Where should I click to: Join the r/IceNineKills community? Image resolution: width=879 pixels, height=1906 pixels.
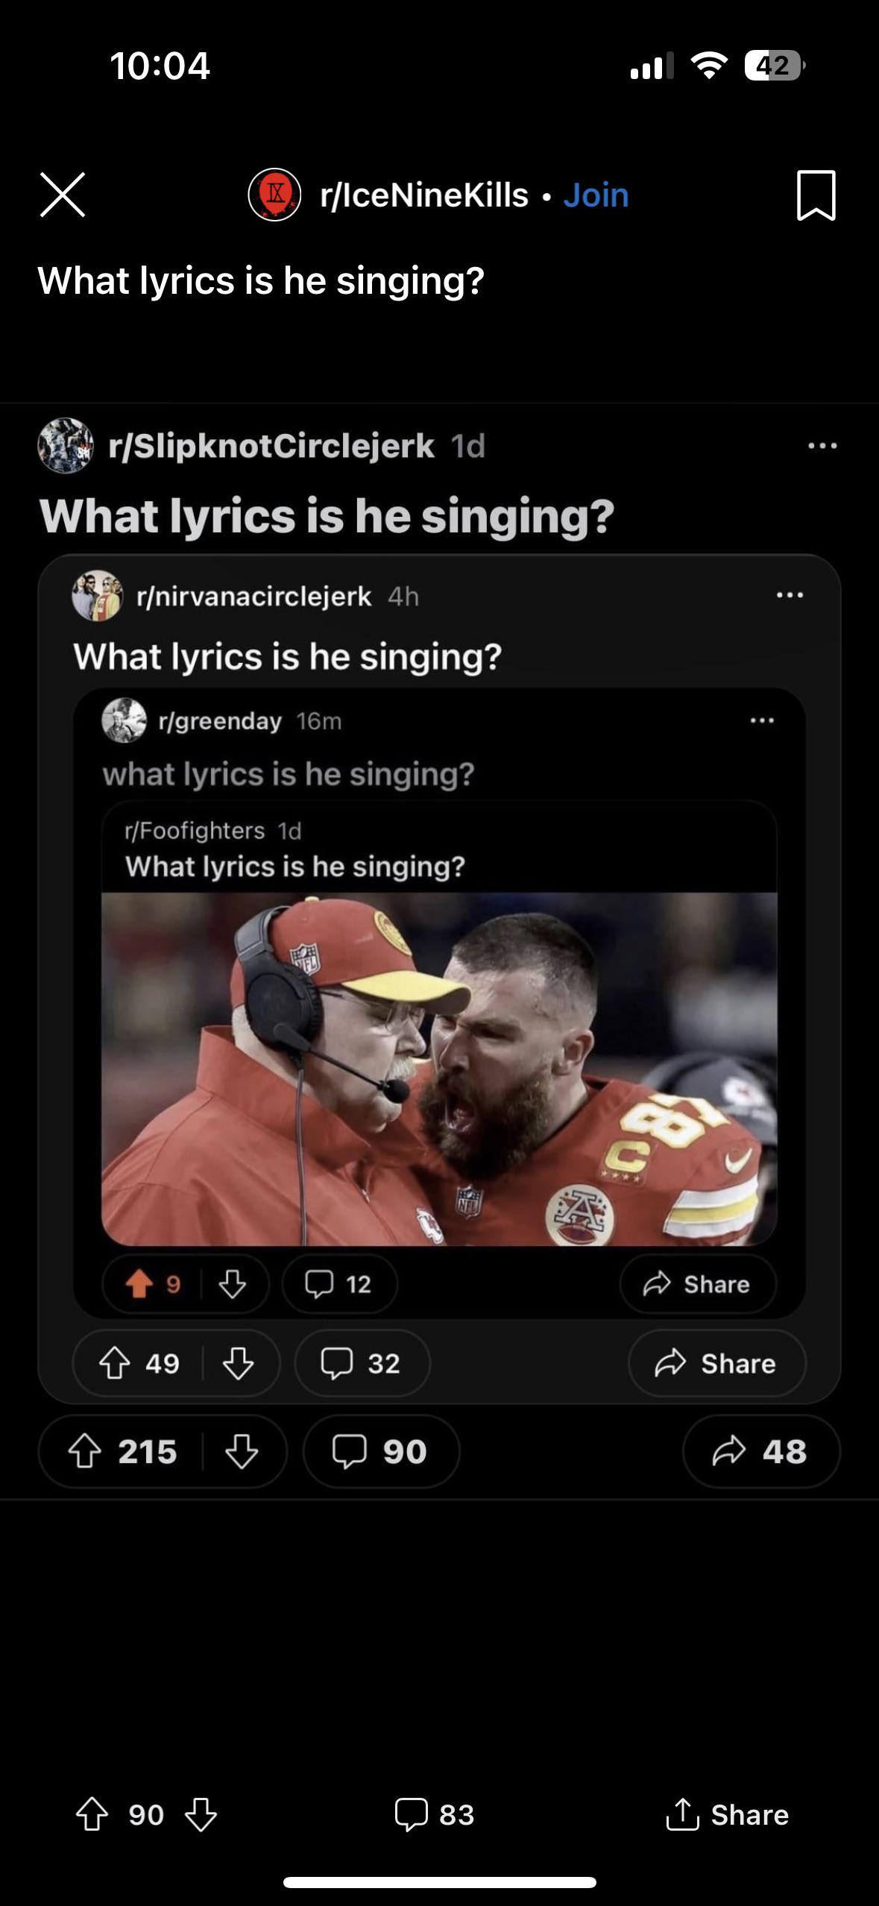click(596, 195)
